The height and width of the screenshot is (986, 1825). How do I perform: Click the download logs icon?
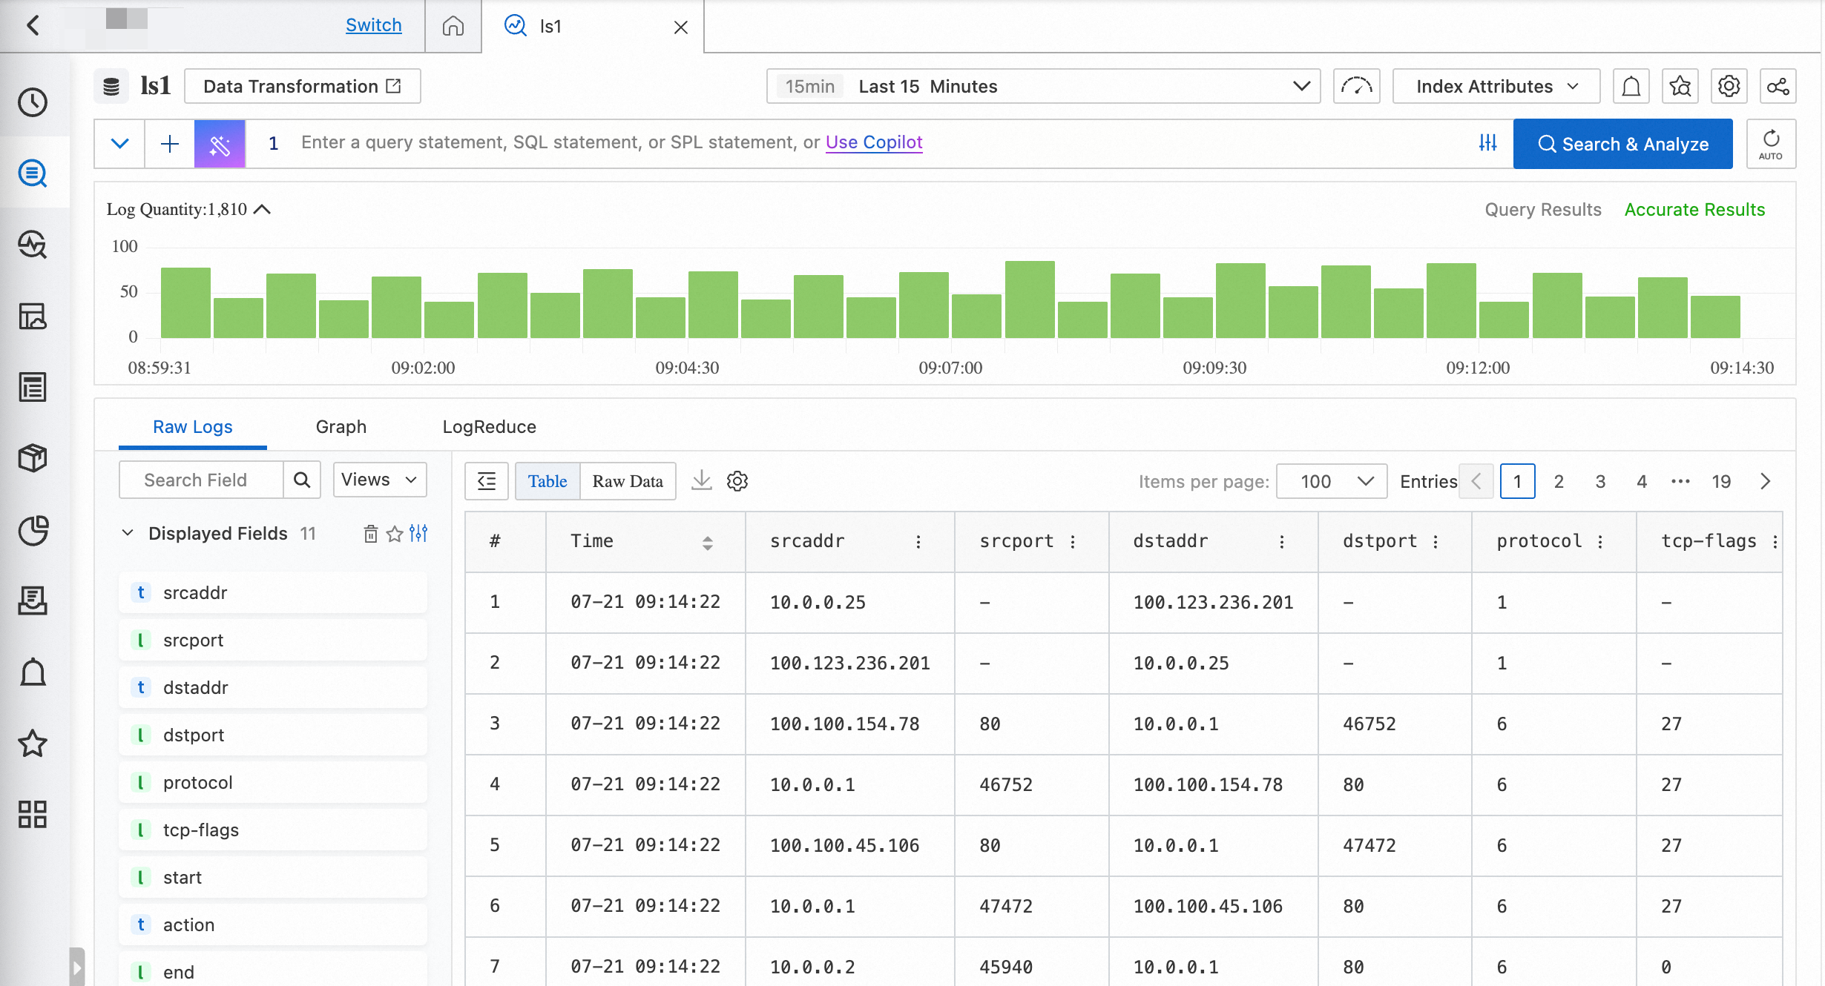pyautogui.click(x=701, y=481)
